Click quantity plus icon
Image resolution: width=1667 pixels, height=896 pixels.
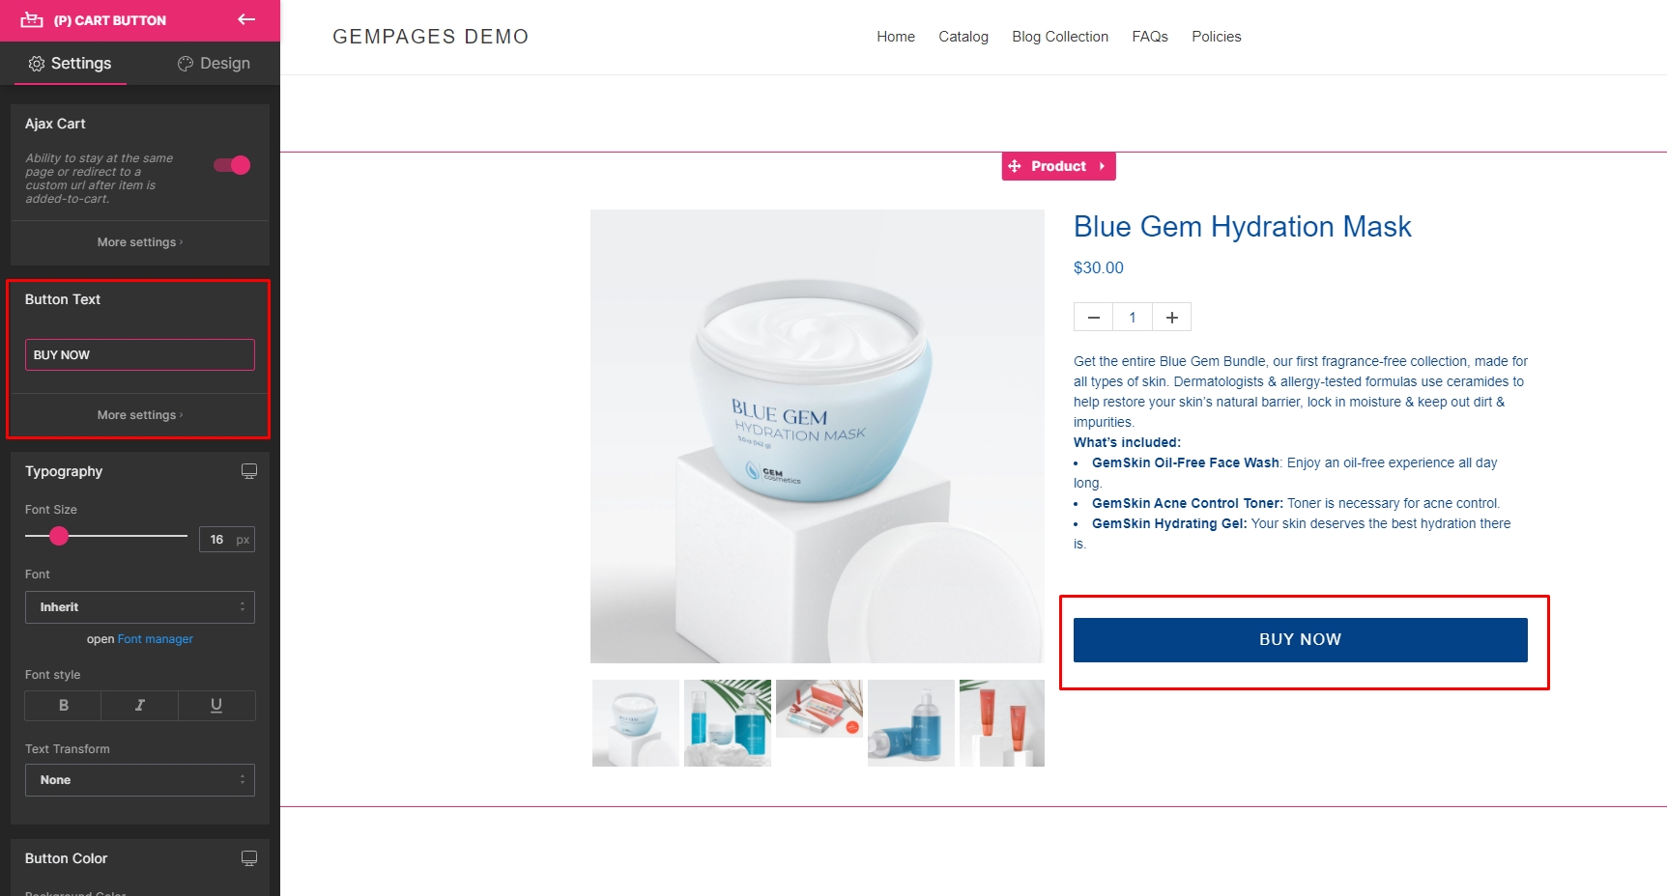(1171, 318)
